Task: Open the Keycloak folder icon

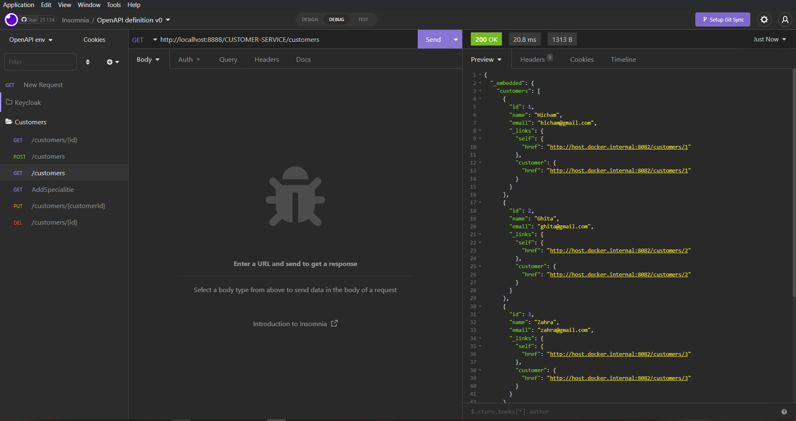Action: coord(9,102)
